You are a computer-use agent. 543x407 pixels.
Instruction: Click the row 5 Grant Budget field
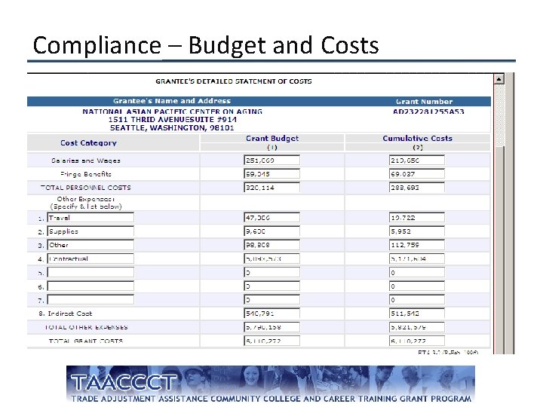[x=271, y=272]
